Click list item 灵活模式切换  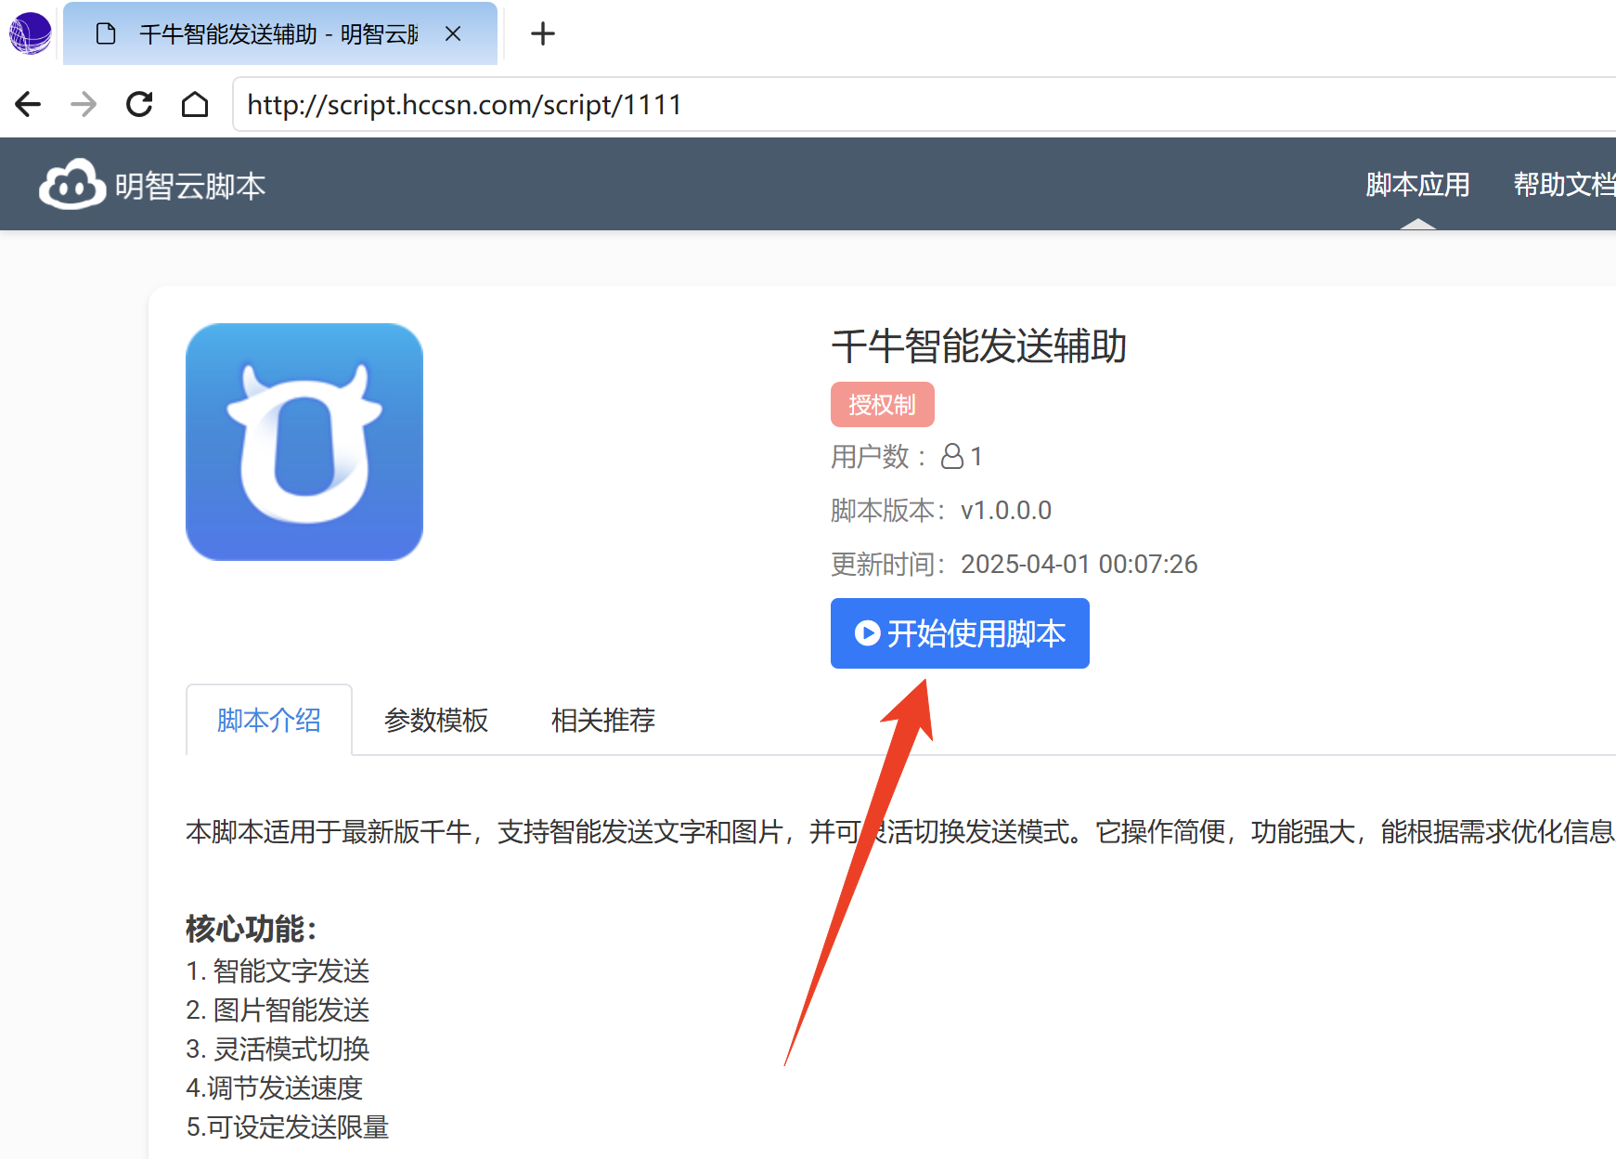(x=291, y=1048)
